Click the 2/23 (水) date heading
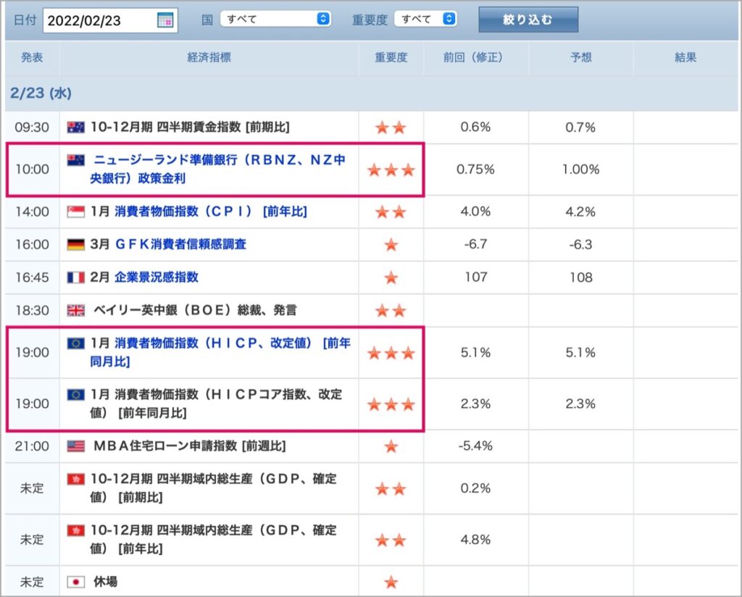742x597 pixels. (41, 93)
